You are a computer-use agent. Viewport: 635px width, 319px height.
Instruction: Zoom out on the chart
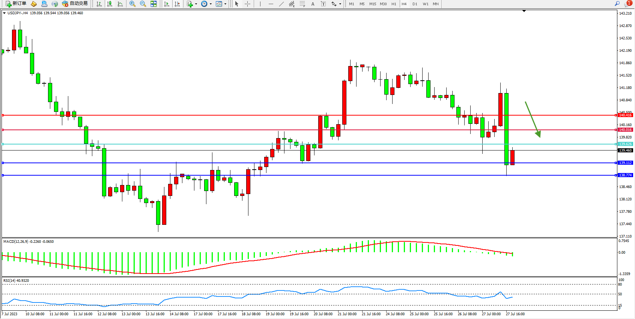[143, 4]
